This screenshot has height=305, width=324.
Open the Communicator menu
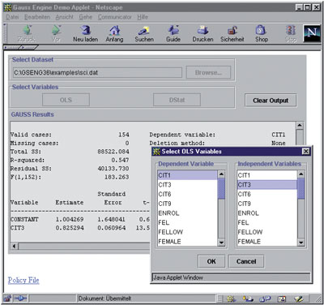(115, 17)
